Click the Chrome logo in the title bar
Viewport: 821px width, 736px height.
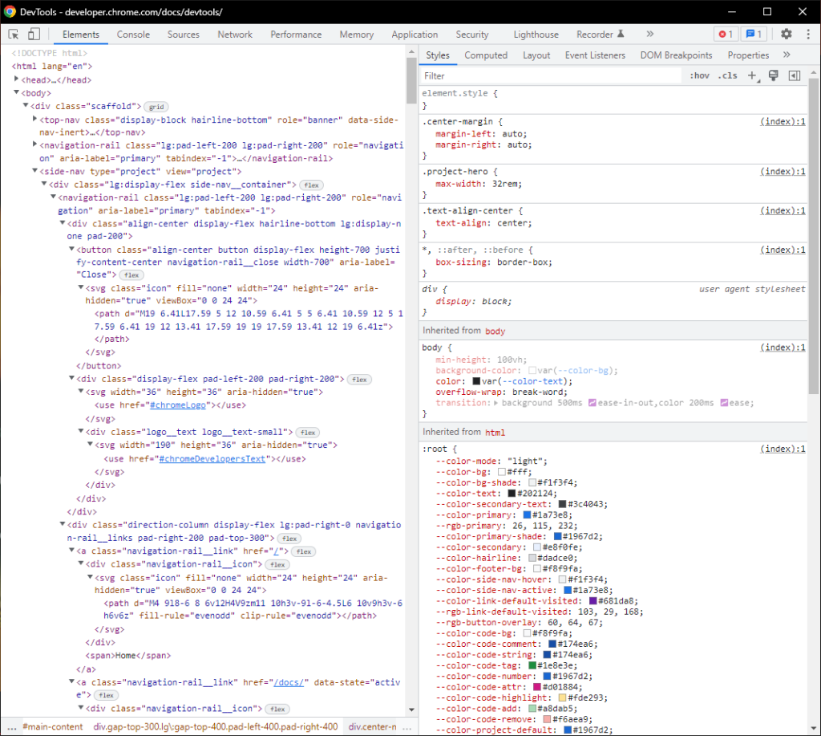tap(10, 11)
